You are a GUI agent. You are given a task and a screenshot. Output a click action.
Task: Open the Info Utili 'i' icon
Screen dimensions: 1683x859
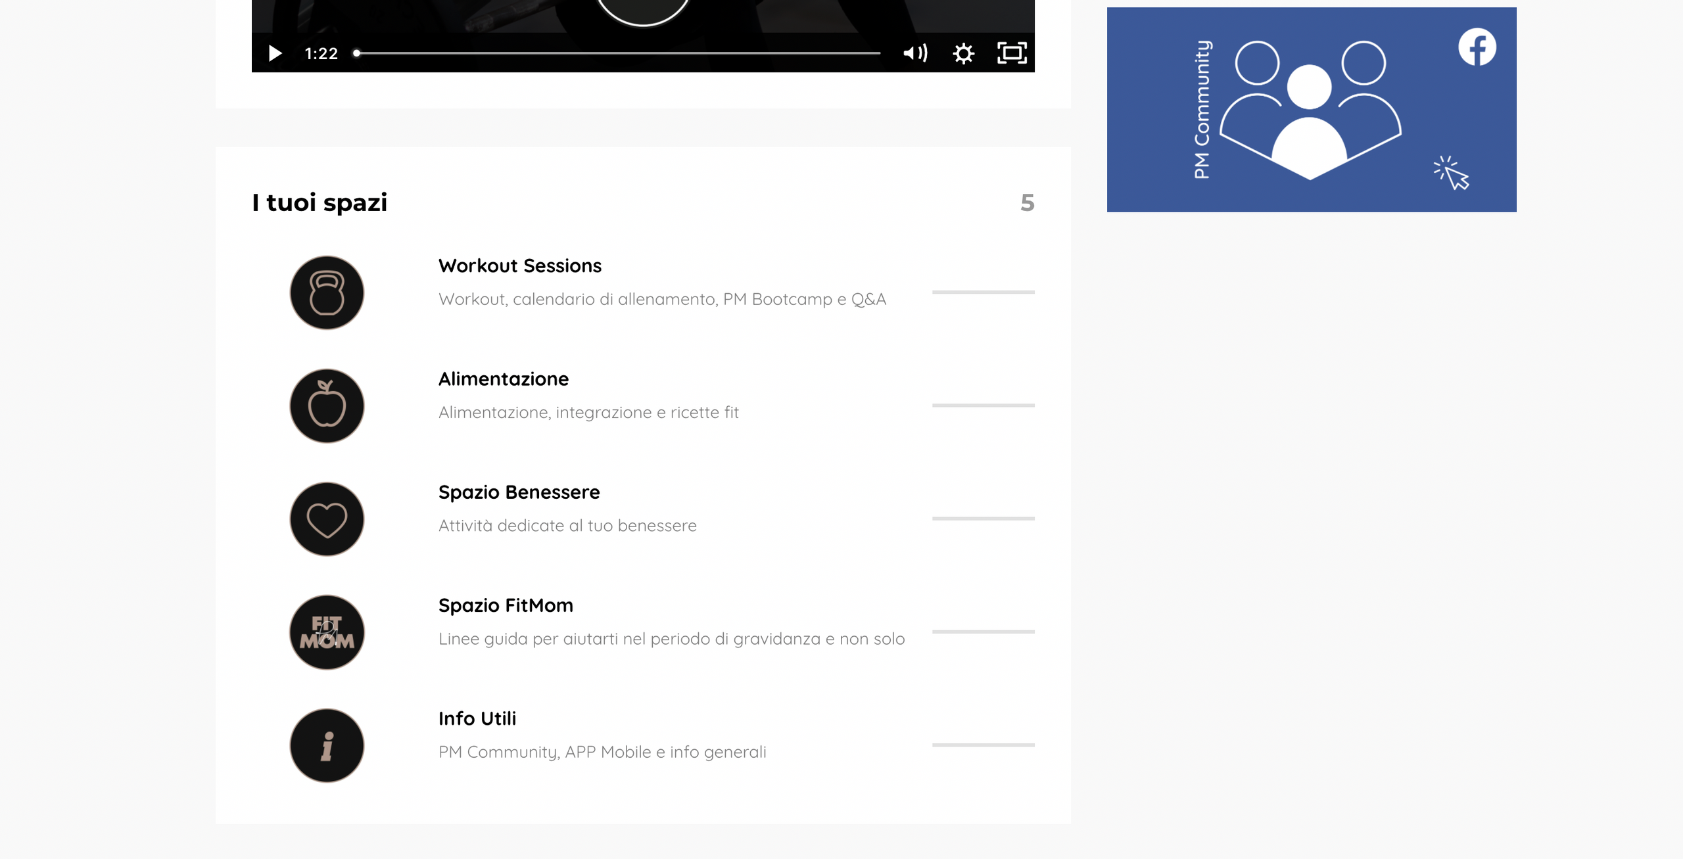tap(327, 745)
